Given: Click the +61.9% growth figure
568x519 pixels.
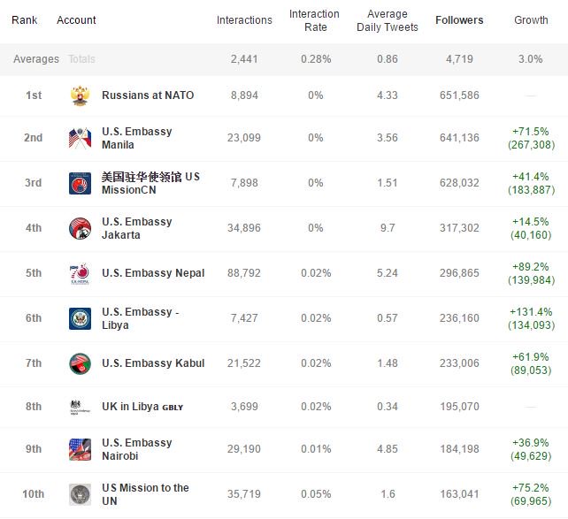Looking at the screenshot, I should tap(531, 357).
